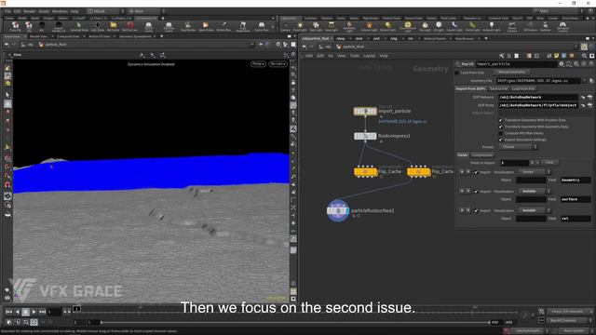Click the Camera shelf tool

click(x=285, y=26)
